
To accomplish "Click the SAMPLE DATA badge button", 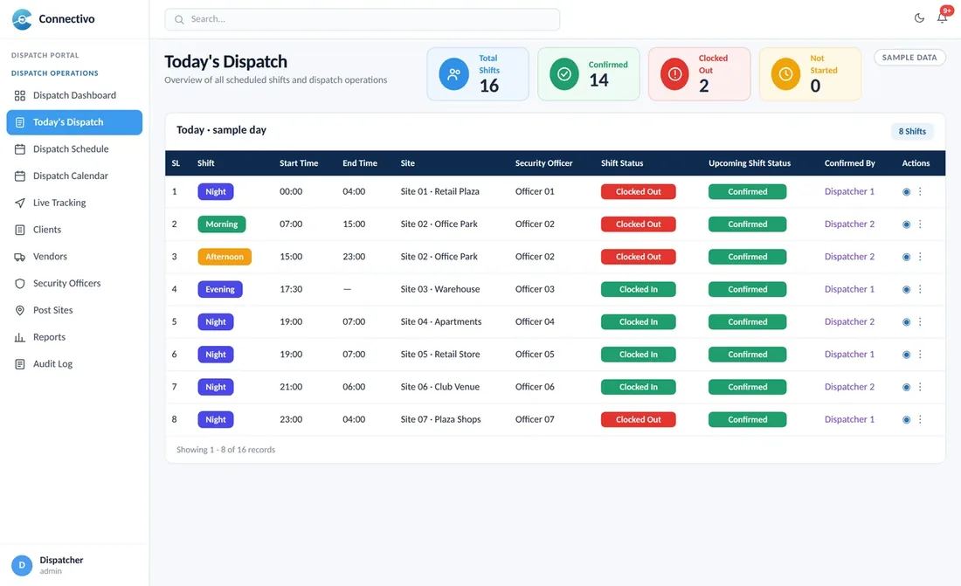I will [909, 58].
